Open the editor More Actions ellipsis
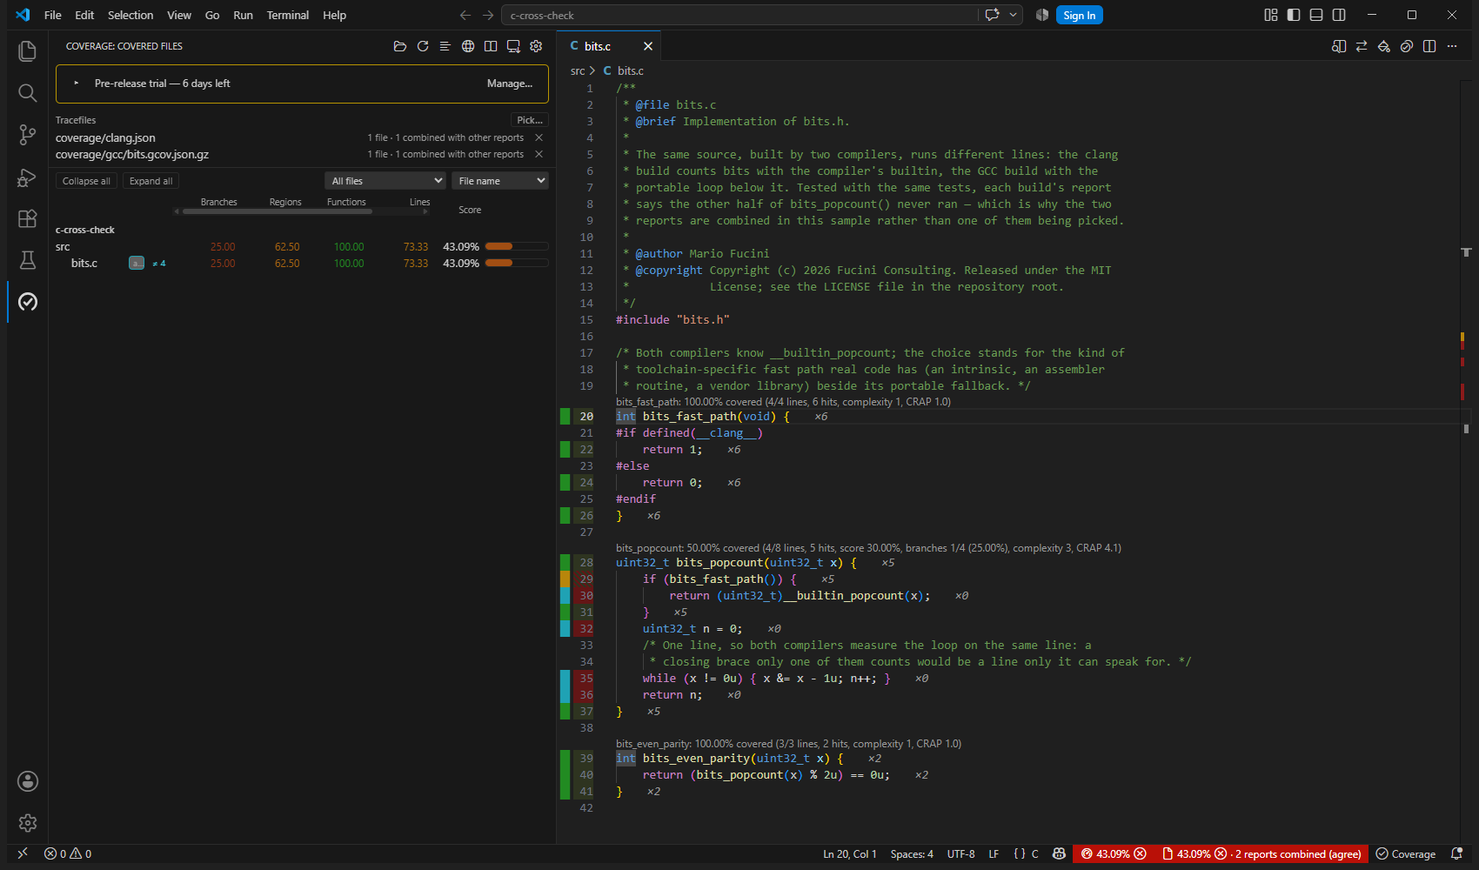Image resolution: width=1479 pixels, height=870 pixels. [x=1452, y=46]
